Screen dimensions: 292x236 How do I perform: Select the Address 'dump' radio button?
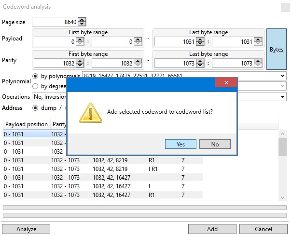coord(35,108)
